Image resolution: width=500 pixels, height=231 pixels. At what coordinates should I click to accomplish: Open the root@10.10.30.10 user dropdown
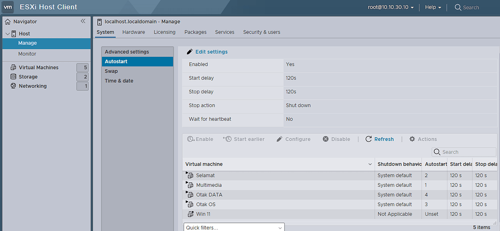click(x=391, y=7)
